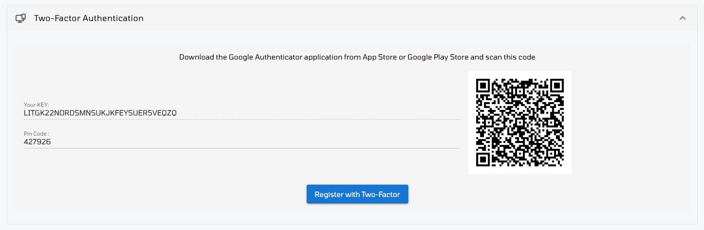Viewport: 704px width, 230px height.
Task: Click the Two-Factor Authentication heading text
Action: (89, 18)
